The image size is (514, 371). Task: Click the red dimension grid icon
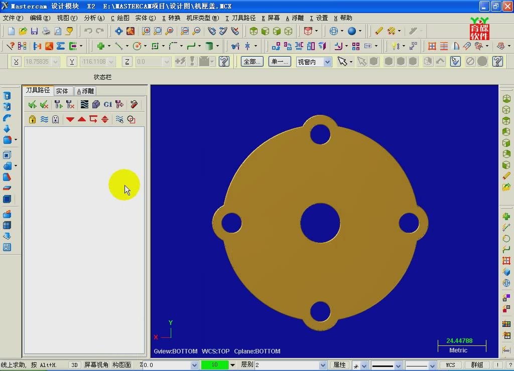point(432,46)
